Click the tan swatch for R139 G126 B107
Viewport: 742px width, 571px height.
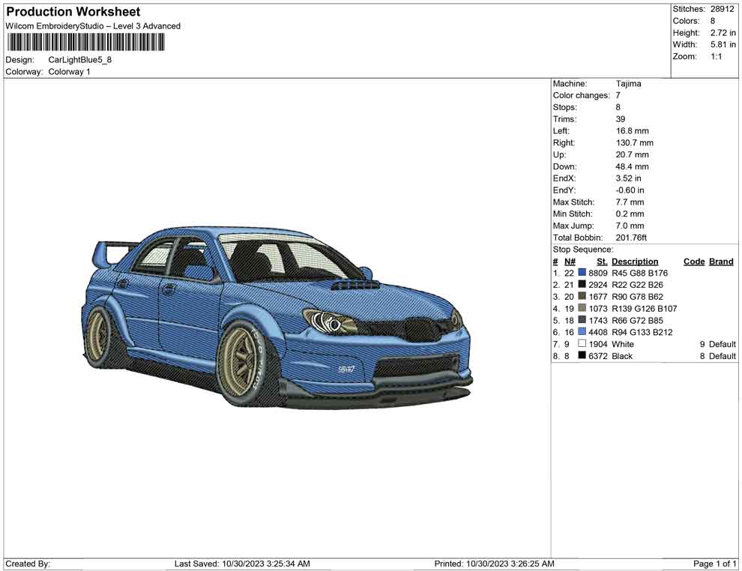[582, 309]
